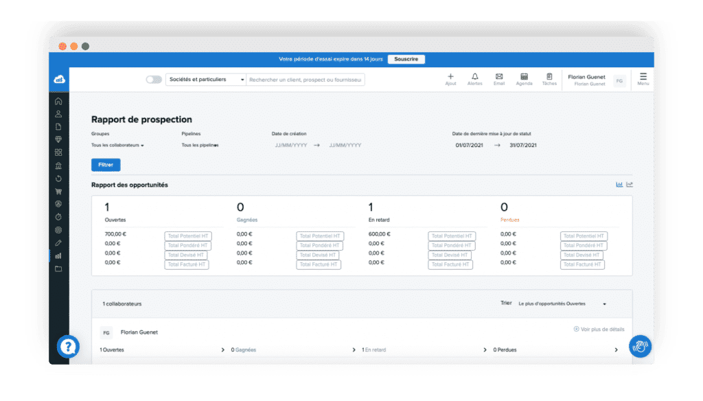Screen dimensions: 703x401
Task: Click Voir plus de détails link
Action: coord(599,330)
